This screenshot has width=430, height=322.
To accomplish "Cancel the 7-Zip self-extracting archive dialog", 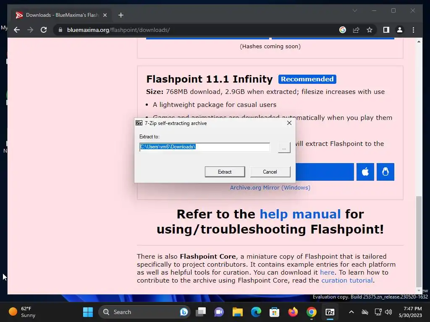I will (x=270, y=171).
